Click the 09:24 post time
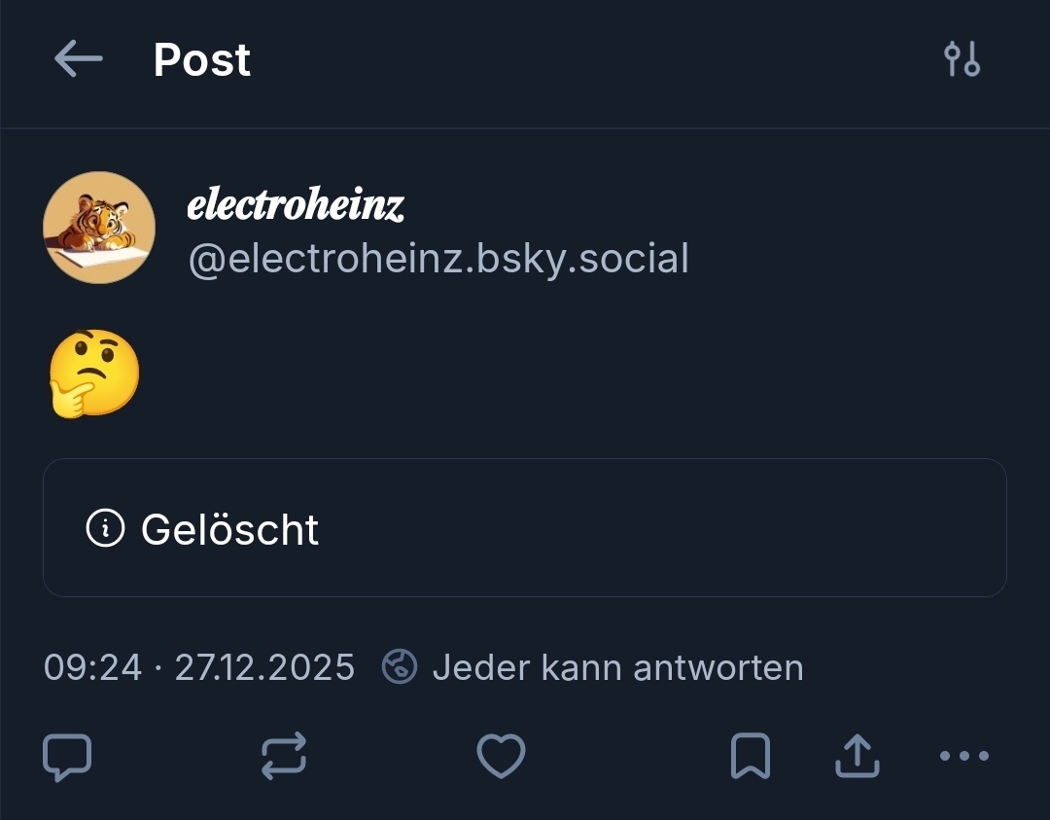This screenshot has width=1050, height=820. 92,668
